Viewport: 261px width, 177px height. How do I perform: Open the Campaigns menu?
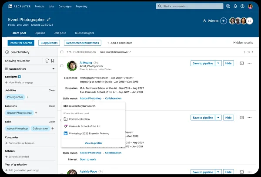coord(65,7)
